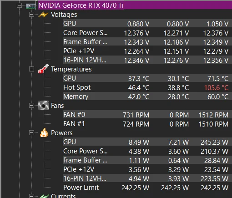Image resolution: width=232 pixels, height=198 pixels.
Task: Click the 12.151 V PCIe minimum voltage
Action: point(177,51)
